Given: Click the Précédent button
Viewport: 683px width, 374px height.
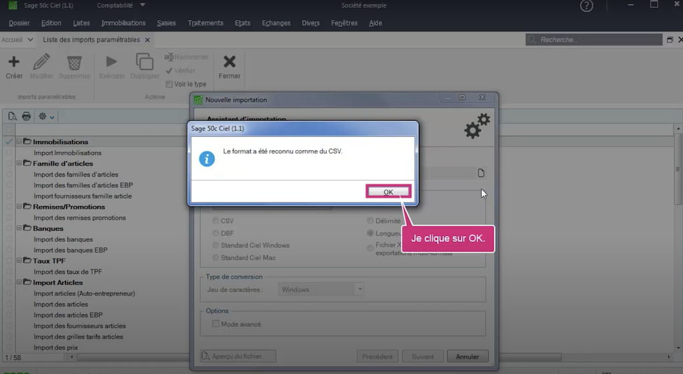Looking at the screenshot, I should click(x=378, y=357).
